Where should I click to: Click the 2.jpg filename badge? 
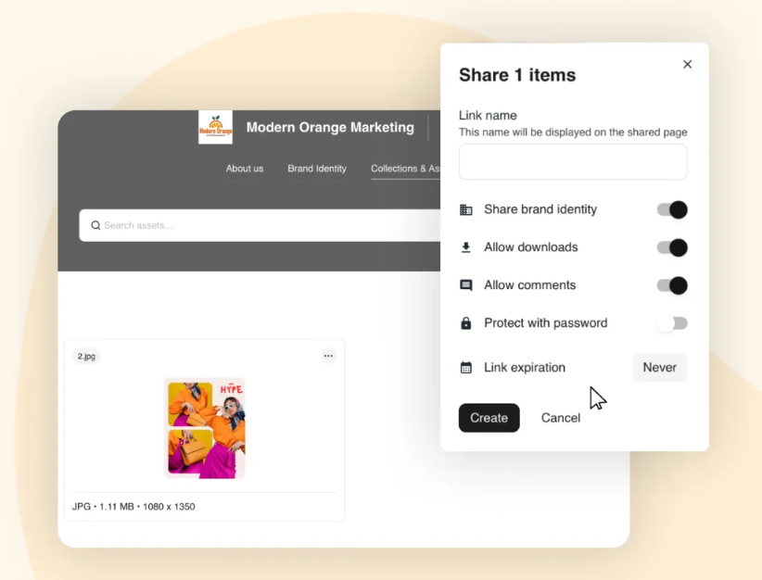[x=86, y=356]
